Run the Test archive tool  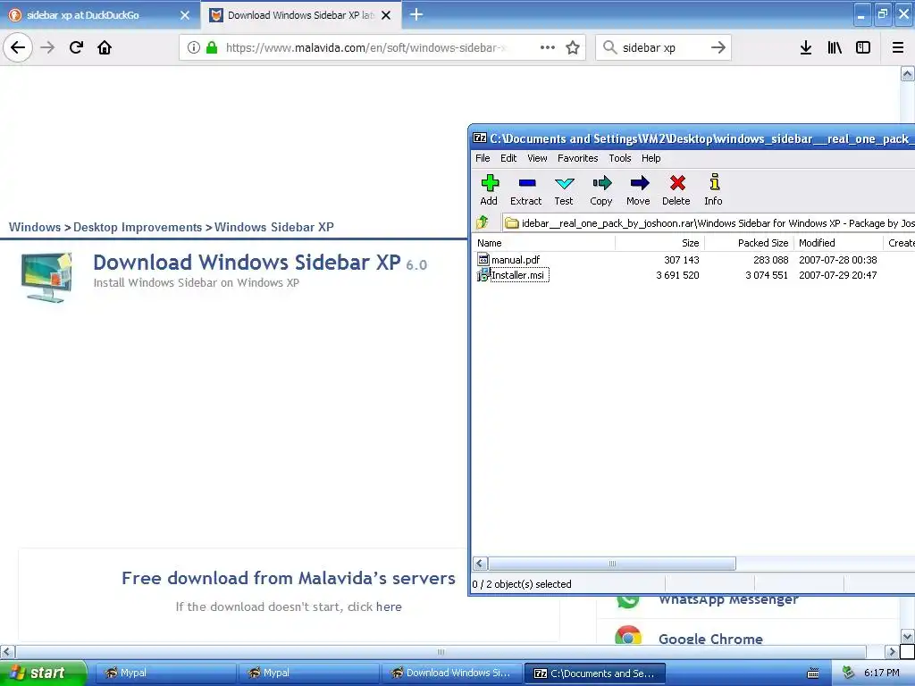click(x=564, y=190)
